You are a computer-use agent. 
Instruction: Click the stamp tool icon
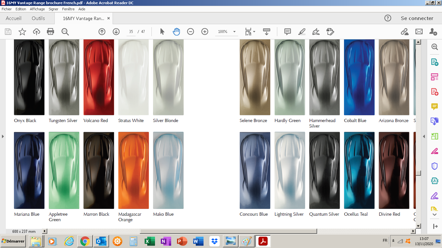click(x=330, y=32)
